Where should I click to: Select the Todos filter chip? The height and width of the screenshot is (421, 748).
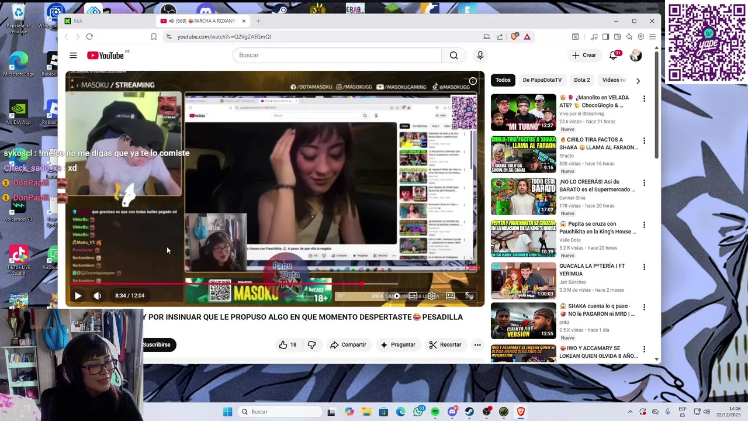[x=503, y=80]
